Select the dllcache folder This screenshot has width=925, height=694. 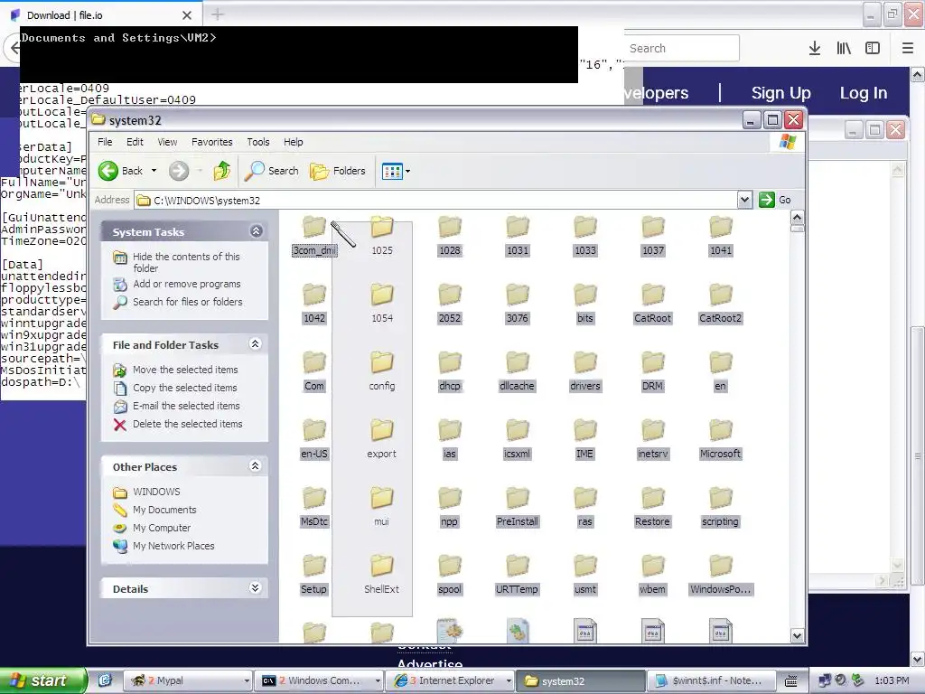(517, 371)
